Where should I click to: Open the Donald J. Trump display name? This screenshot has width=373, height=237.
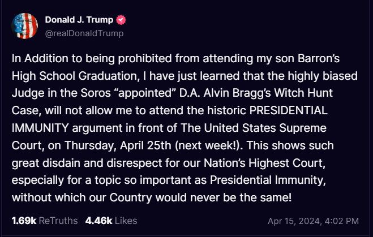coord(79,20)
